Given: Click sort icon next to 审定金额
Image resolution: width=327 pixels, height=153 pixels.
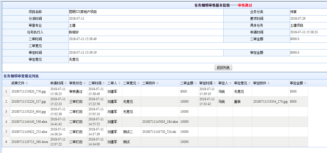Looking at the screenshot, I should pyautogui.click(x=305, y=83).
